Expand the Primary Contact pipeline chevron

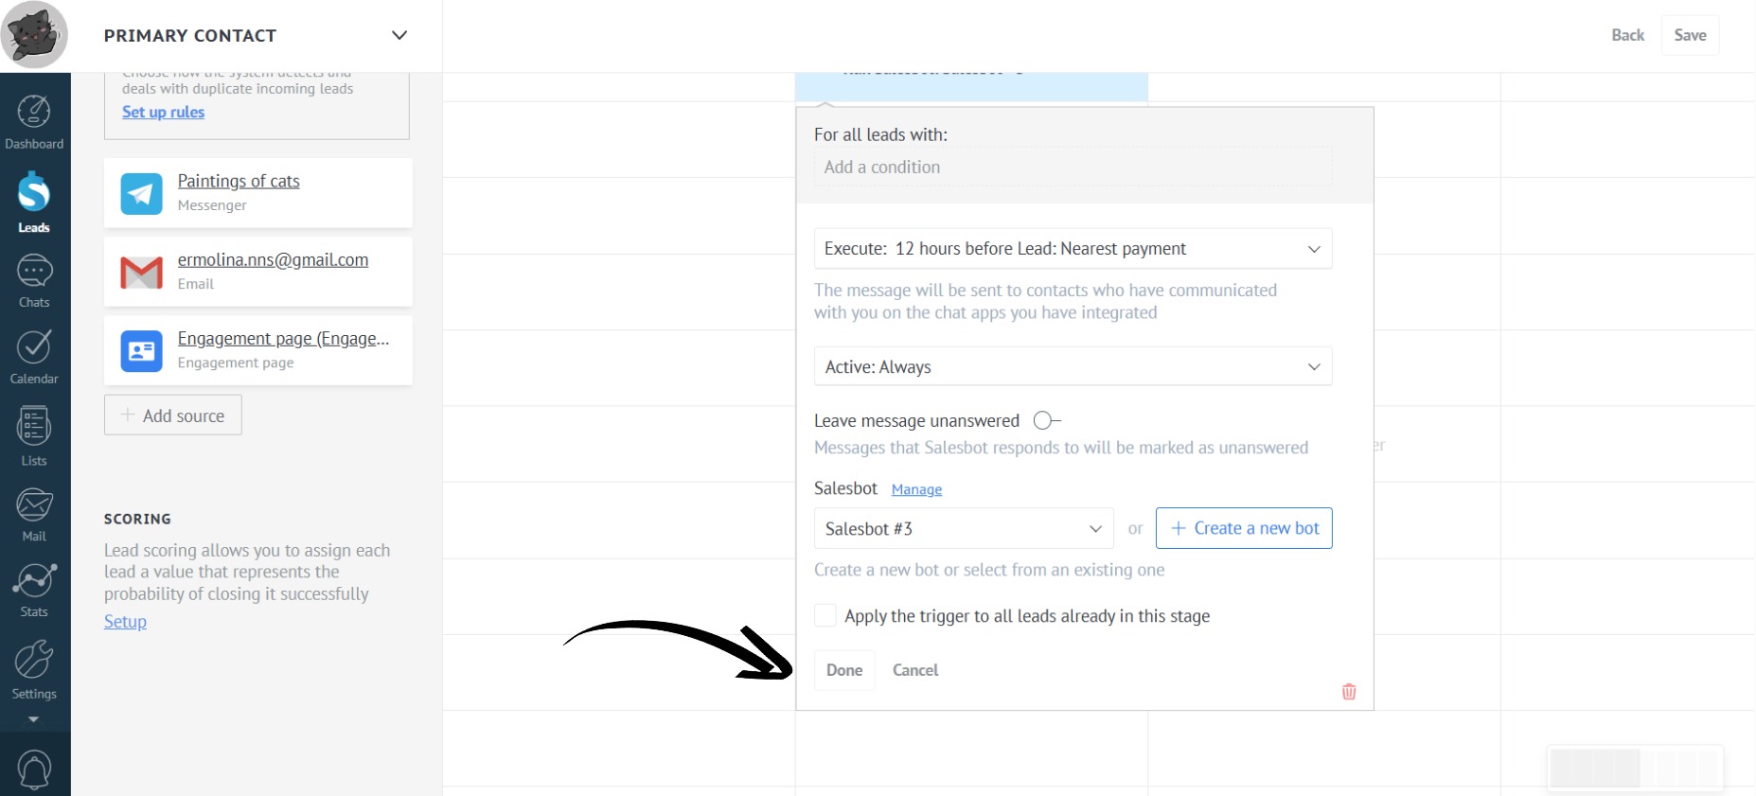[x=399, y=36]
